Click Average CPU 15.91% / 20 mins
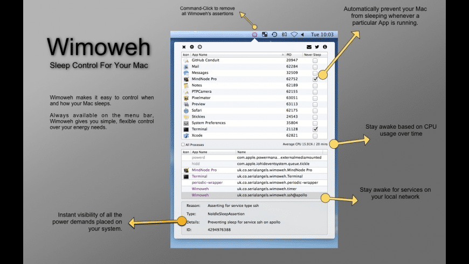Screen dimensions: 469x264 point(305,144)
